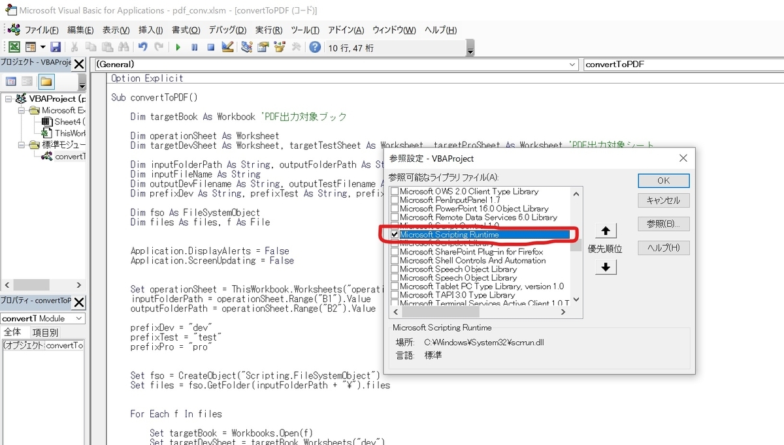Viewport: 784px width, 445px height.
Task: Click OK in the references dialog
Action: (663, 181)
